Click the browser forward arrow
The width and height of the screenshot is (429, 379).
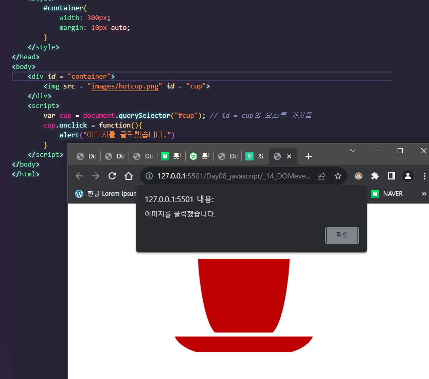tap(96, 176)
